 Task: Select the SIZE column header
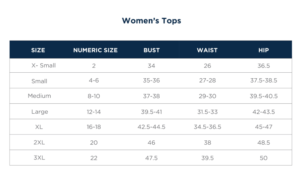pos(38,50)
